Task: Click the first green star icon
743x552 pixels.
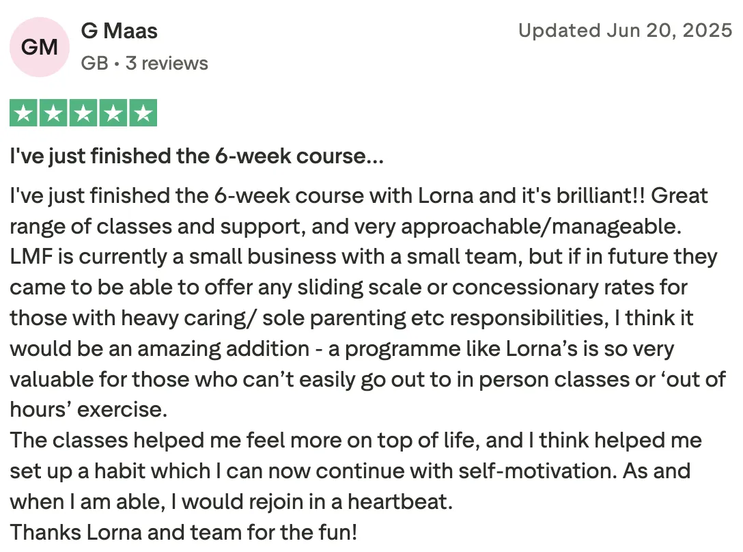Action: [x=24, y=113]
